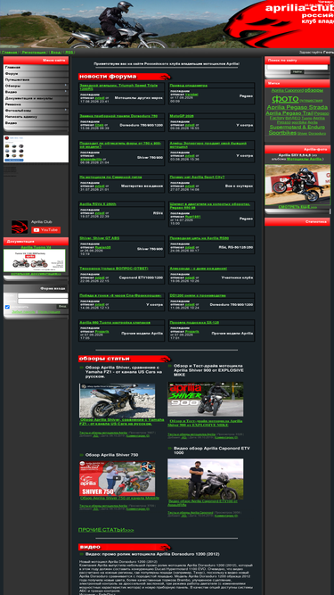Toggle the remember-me checkbox in the login form

[7, 307]
